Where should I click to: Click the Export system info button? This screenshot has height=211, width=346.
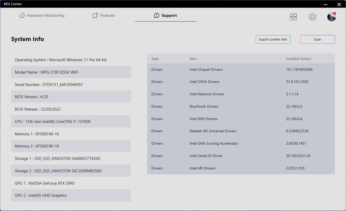[273, 40]
